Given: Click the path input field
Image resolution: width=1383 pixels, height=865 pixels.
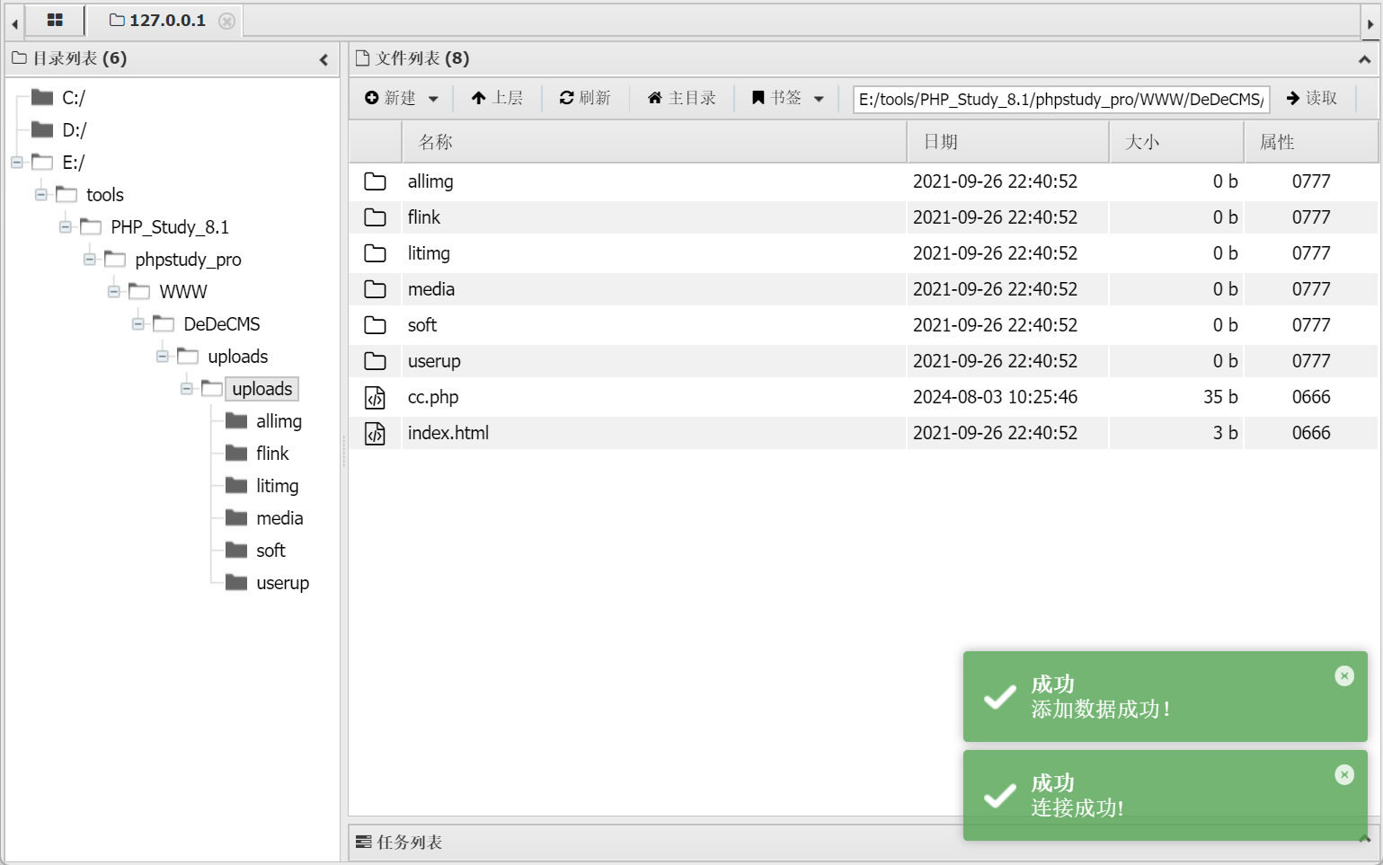Looking at the screenshot, I should [1061, 99].
